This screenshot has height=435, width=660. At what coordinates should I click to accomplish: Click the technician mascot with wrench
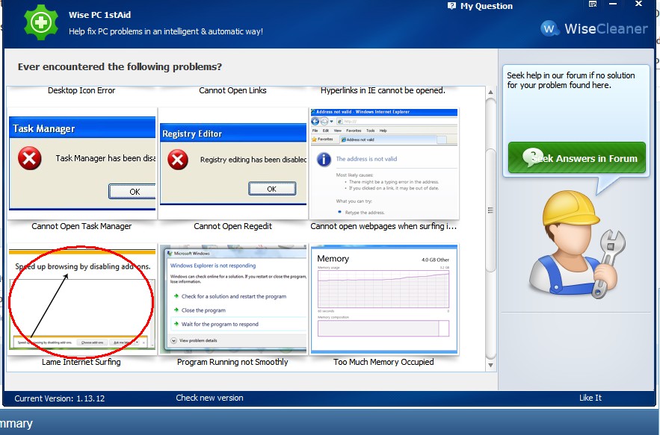[x=576, y=245]
